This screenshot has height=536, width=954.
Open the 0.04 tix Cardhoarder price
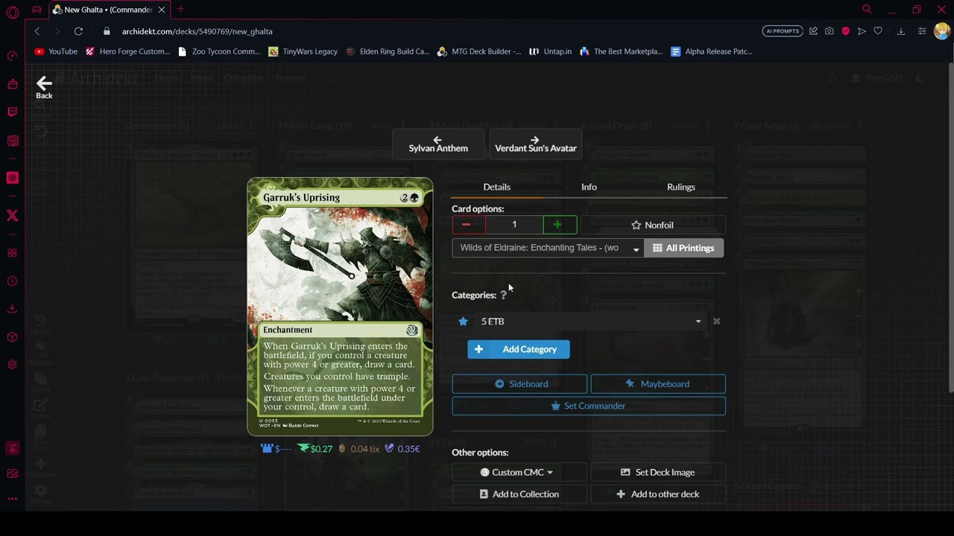click(x=359, y=449)
